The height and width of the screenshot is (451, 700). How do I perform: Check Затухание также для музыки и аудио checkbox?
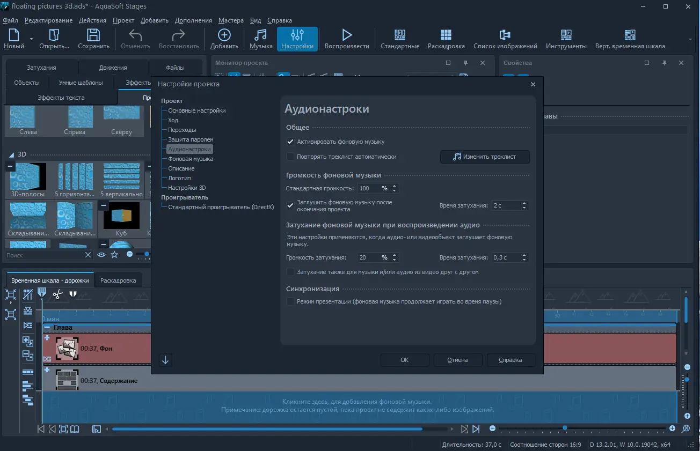[x=290, y=272]
